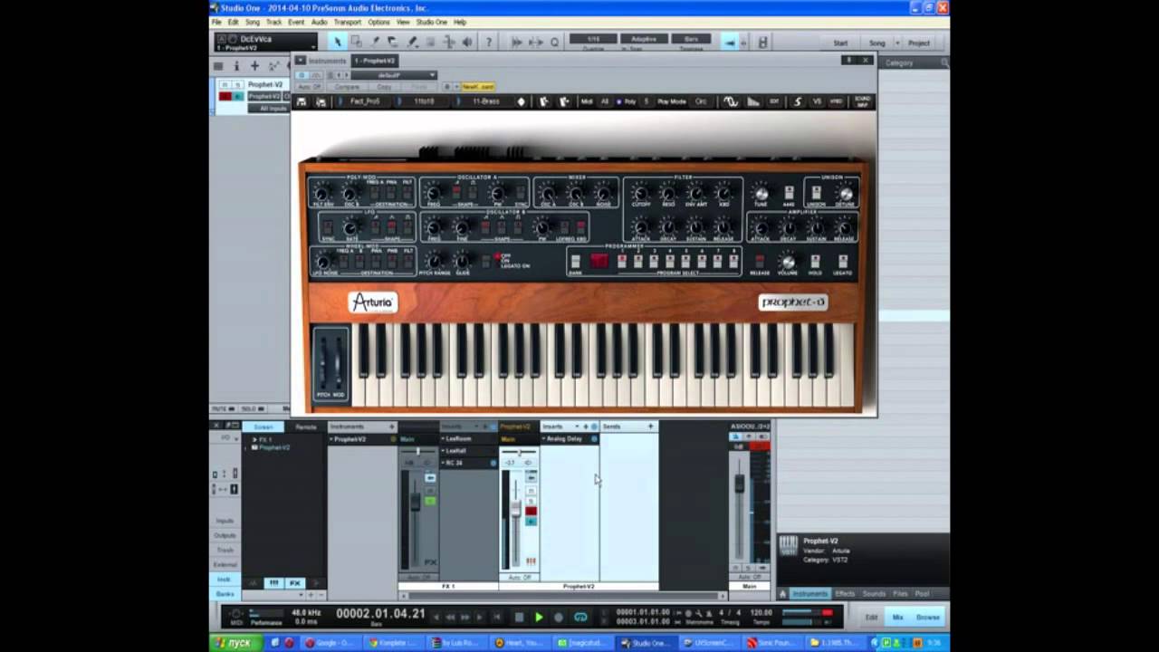The height and width of the screenshot is (652, 1159).
Task: Click the save-as preset icon in Prophet toolbar
Action: pyautogui.click(x=321, y=101)
